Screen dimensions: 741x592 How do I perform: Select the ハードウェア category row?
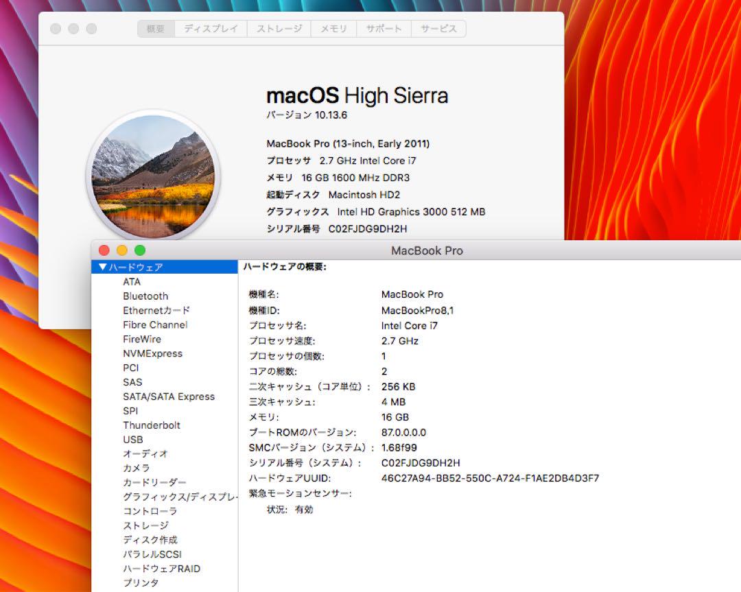[165, 267]
